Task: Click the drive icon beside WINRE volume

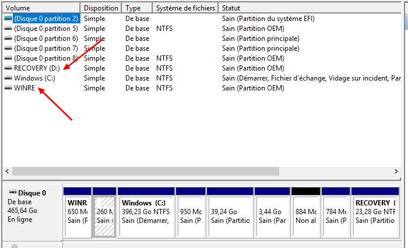Action: pos(8,88)
